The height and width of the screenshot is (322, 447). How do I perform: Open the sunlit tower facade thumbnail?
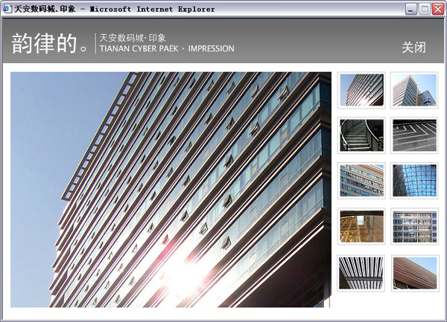tap(361, 90)
